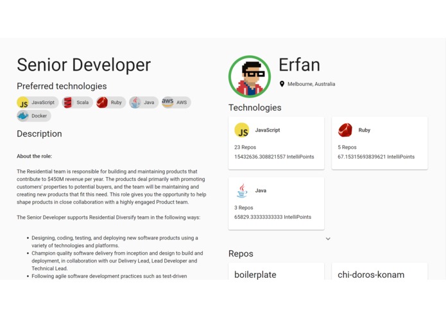Click the Docker whale chip icon

[x=22, y=116]
